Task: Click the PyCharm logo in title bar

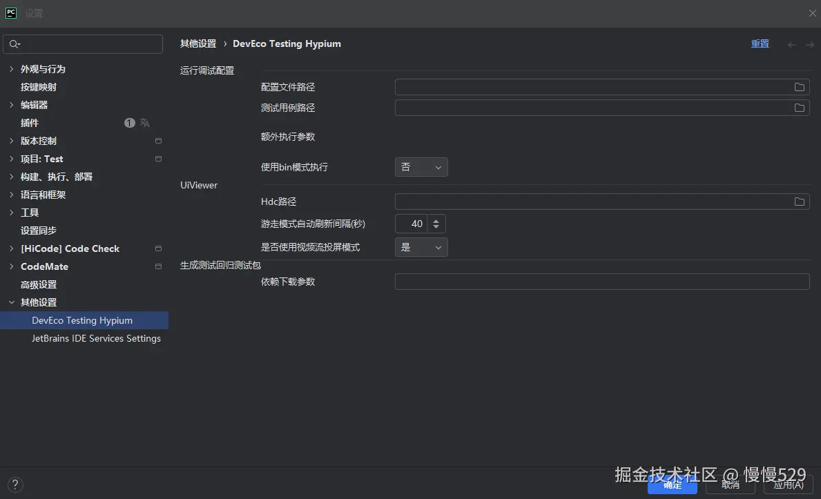Action: click(11, 13)
